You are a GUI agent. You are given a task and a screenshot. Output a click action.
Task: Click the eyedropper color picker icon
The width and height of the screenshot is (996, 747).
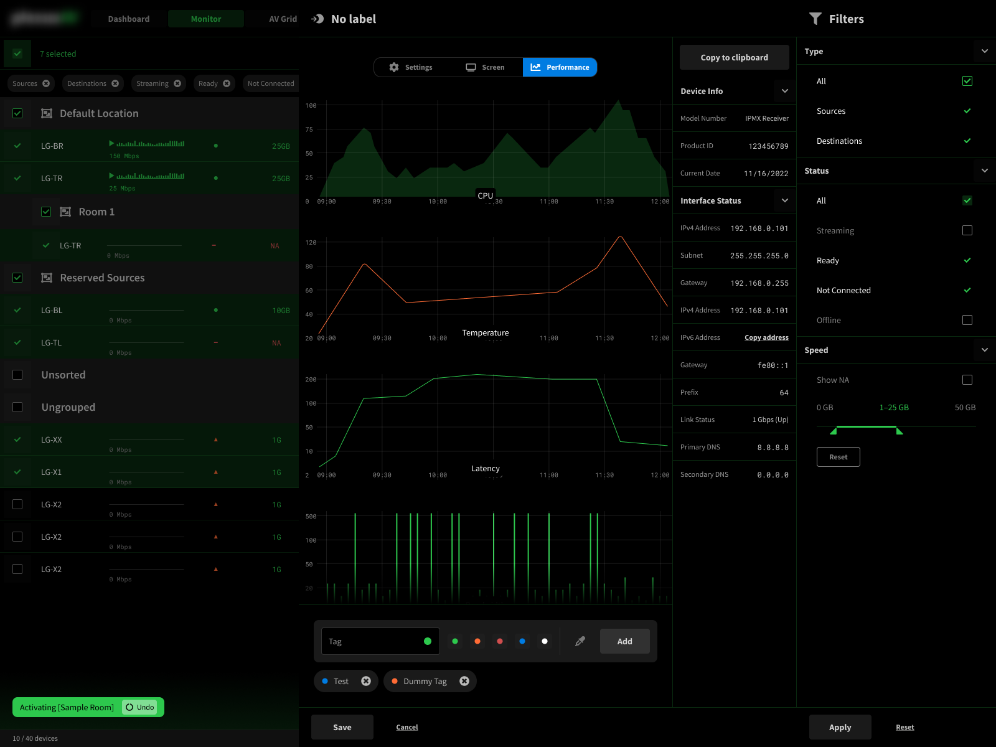[580, 641]
